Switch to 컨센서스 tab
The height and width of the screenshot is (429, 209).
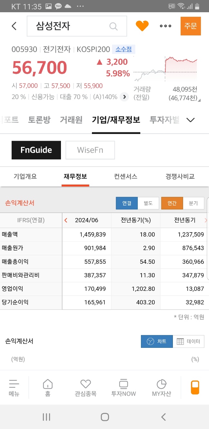(125, 176)
